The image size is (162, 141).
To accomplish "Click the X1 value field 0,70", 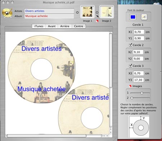I will [x=139, y=32].
